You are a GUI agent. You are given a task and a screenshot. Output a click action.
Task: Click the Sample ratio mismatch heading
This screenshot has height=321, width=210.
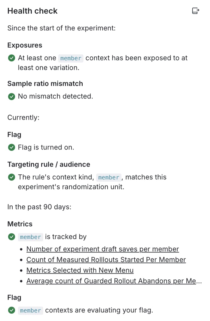pos(45,84)
